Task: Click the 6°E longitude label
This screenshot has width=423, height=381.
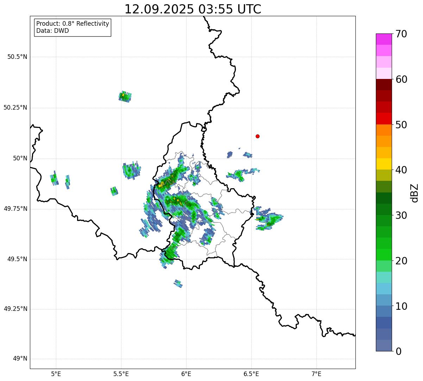Action: click(186, 374)
